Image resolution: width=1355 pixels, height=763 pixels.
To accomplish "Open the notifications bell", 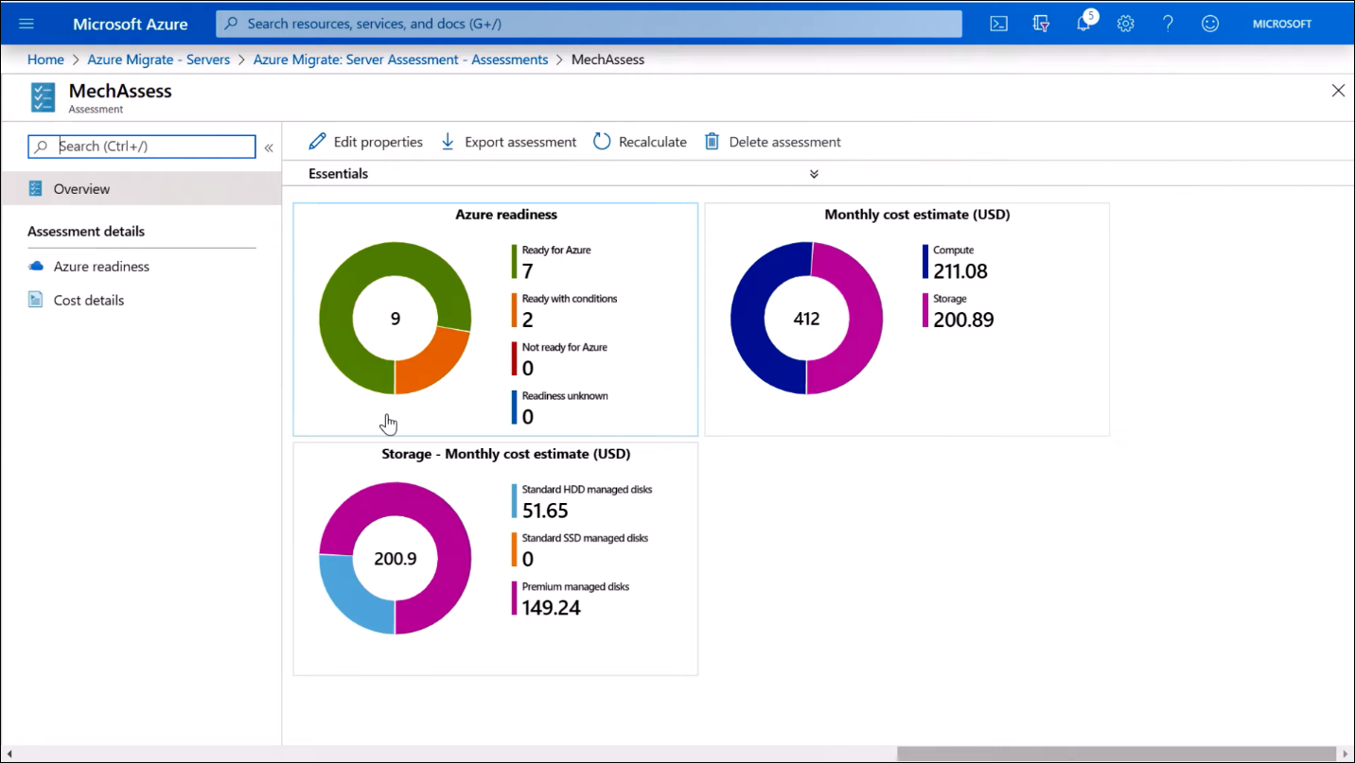I will click(x=1084, y=24).
